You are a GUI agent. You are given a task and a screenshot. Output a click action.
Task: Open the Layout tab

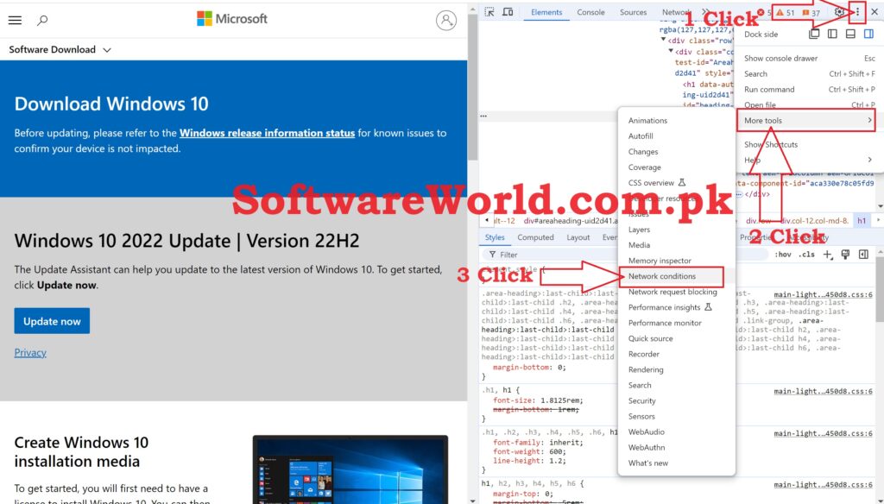(578, 237)
